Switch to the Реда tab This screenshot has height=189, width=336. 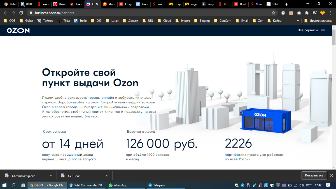pyautogui.click(x=208, y=4)
